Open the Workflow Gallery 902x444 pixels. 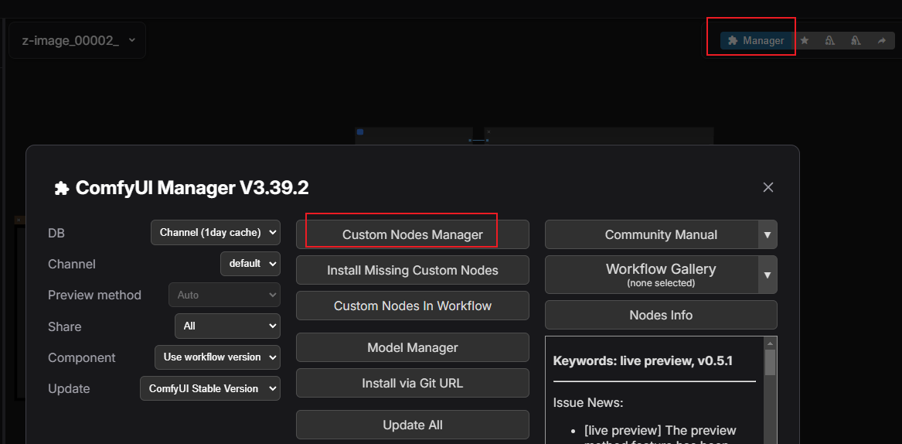click(652, 275)
